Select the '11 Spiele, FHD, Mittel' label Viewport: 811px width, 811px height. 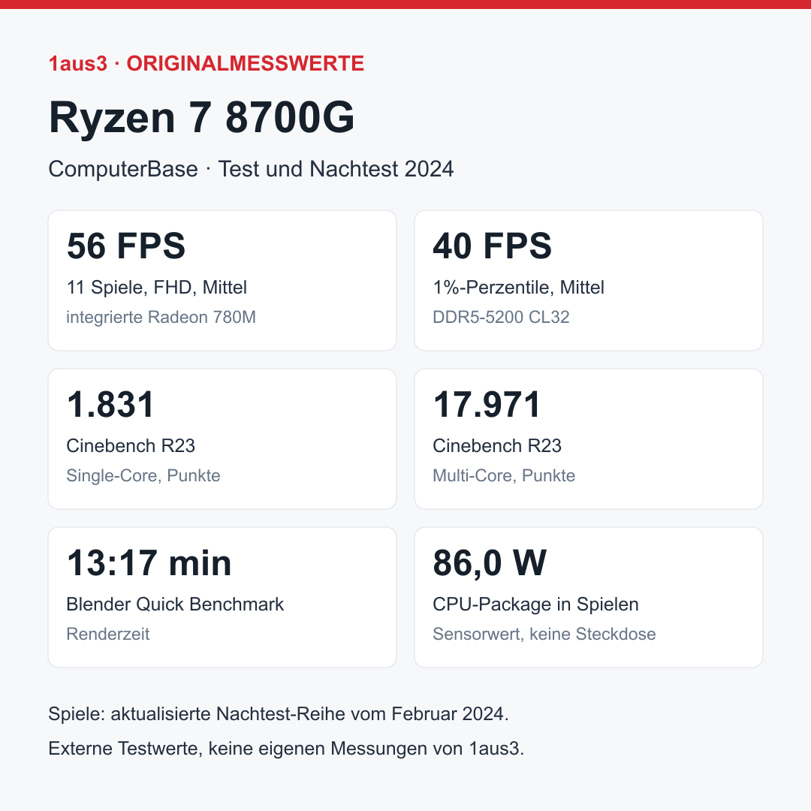point(157,287)
